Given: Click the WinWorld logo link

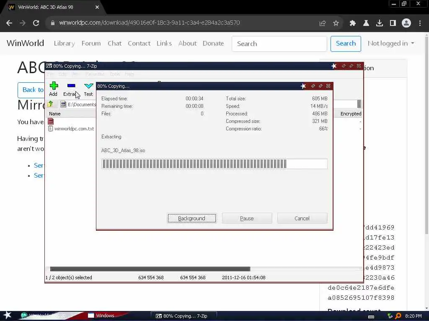Looking at the screenshot, I should pos(25,43).
